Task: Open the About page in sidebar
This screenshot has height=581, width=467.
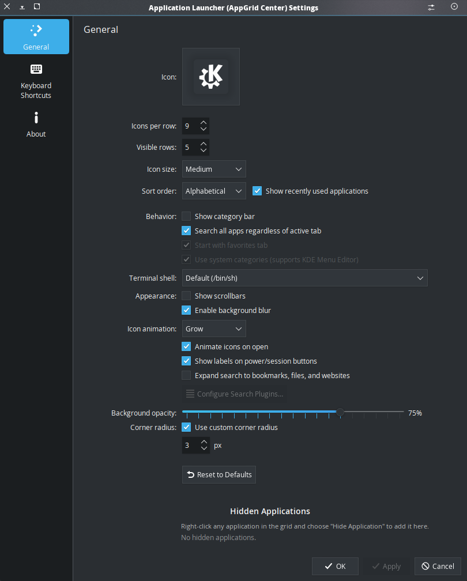Action: (x=36, y=124)
